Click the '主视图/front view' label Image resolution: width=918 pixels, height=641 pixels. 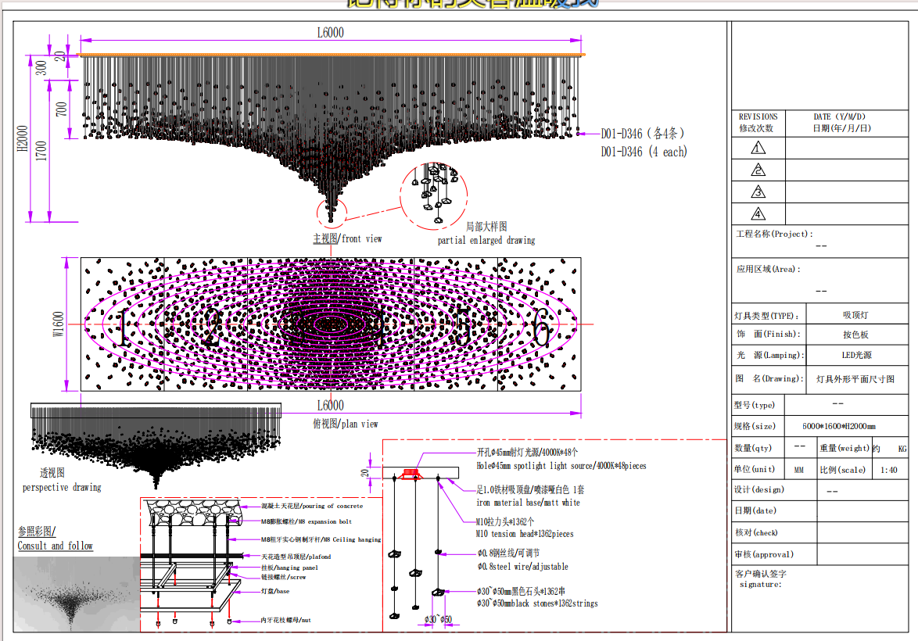(347, 238)
